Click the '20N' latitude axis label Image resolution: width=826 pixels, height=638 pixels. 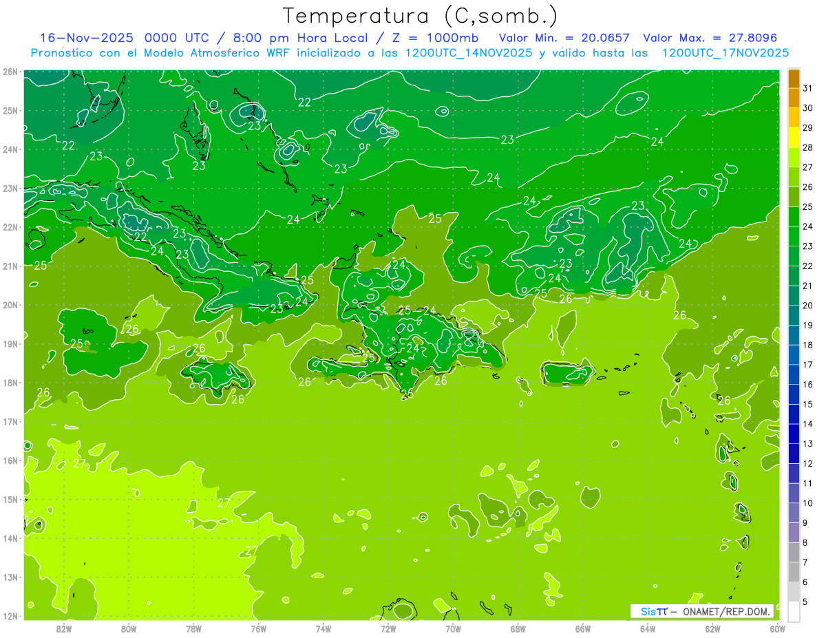10,305
